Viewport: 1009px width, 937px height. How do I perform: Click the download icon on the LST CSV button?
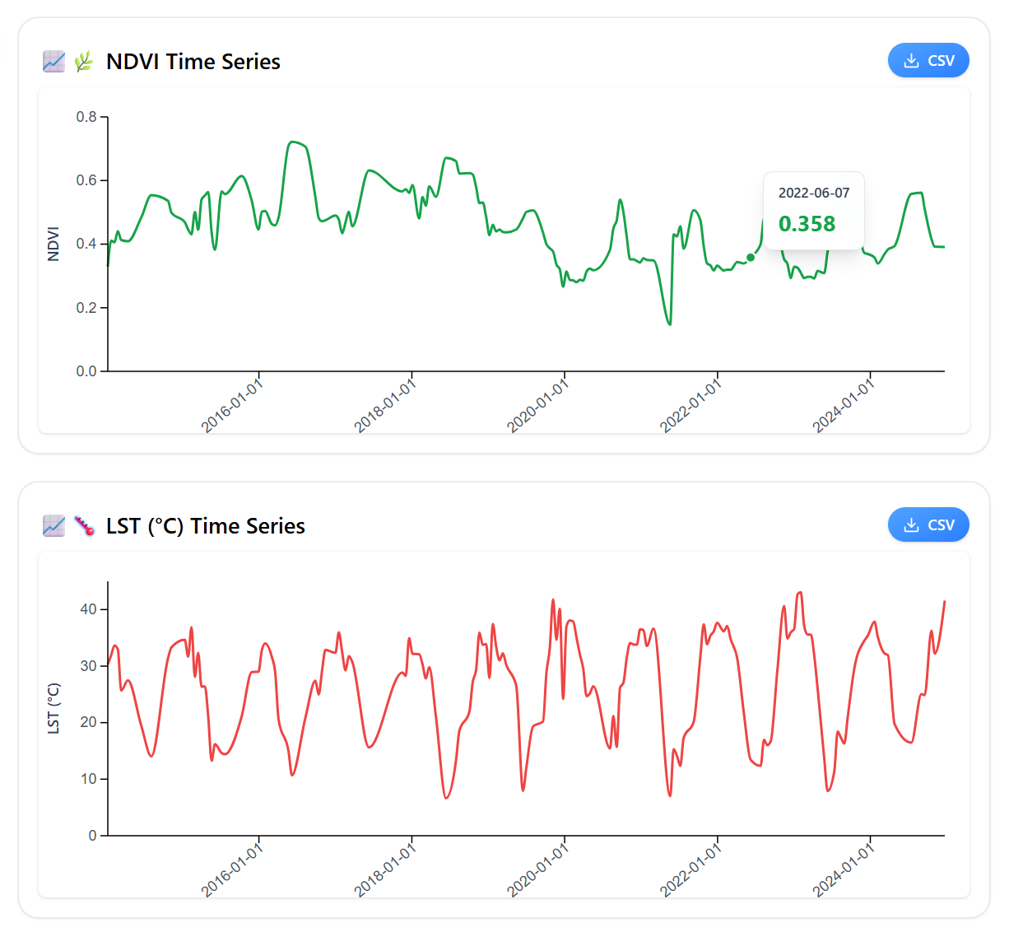click(x=911, y=525)
